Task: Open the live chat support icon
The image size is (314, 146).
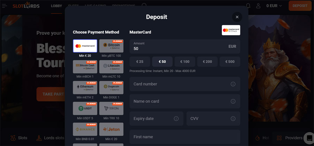Action: pos(309,138)
